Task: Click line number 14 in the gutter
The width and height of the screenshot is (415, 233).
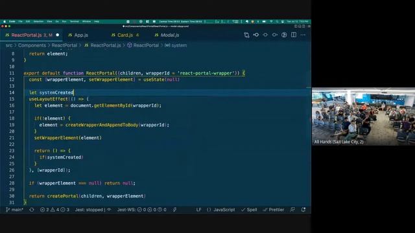Action: [x=12, y=93]
